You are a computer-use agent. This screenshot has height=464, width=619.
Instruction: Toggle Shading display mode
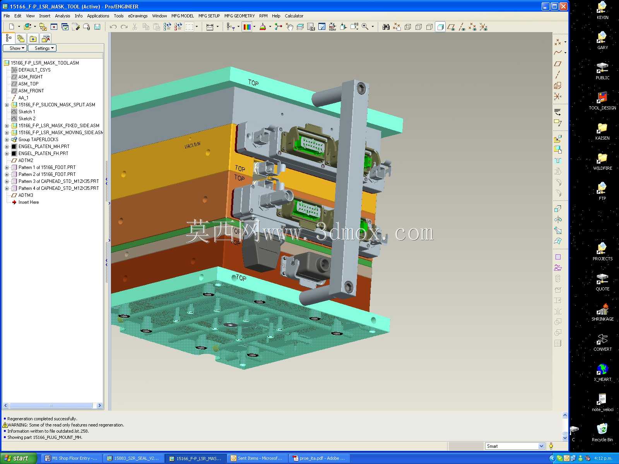click(440, 27)
